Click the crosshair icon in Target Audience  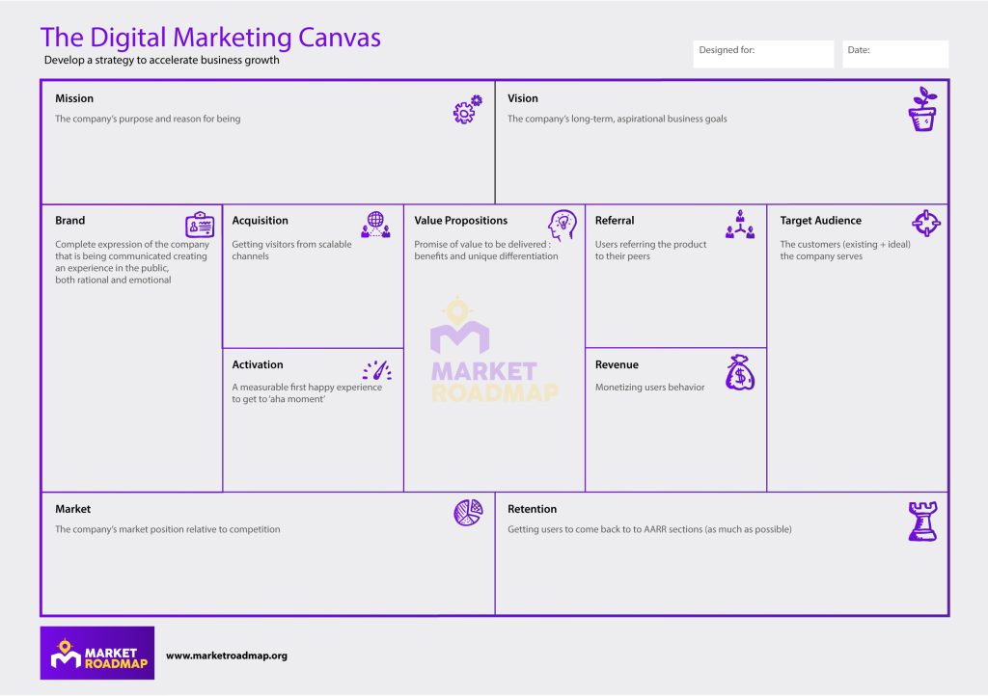926,223
